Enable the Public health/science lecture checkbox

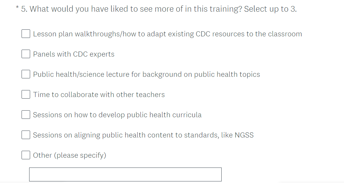pos(26,74)
